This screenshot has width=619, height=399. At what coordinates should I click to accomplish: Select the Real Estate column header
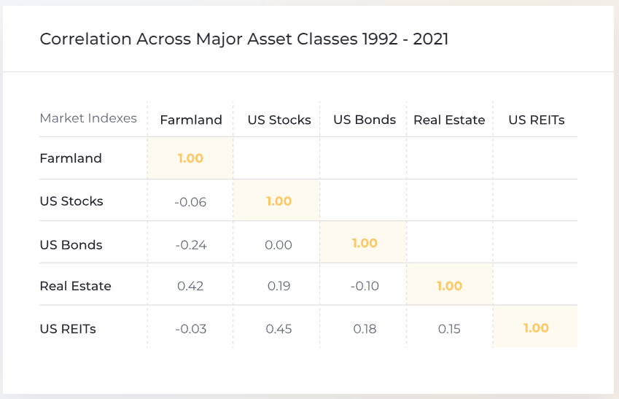pyautogui.click(x=449, y=120)
